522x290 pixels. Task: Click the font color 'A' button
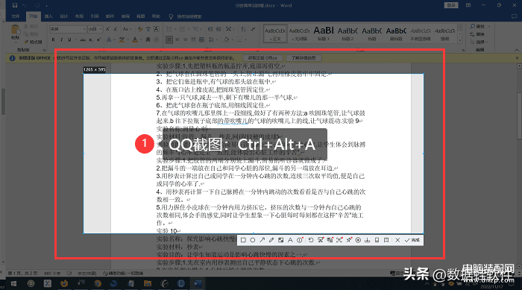click(x=135, y=40)
